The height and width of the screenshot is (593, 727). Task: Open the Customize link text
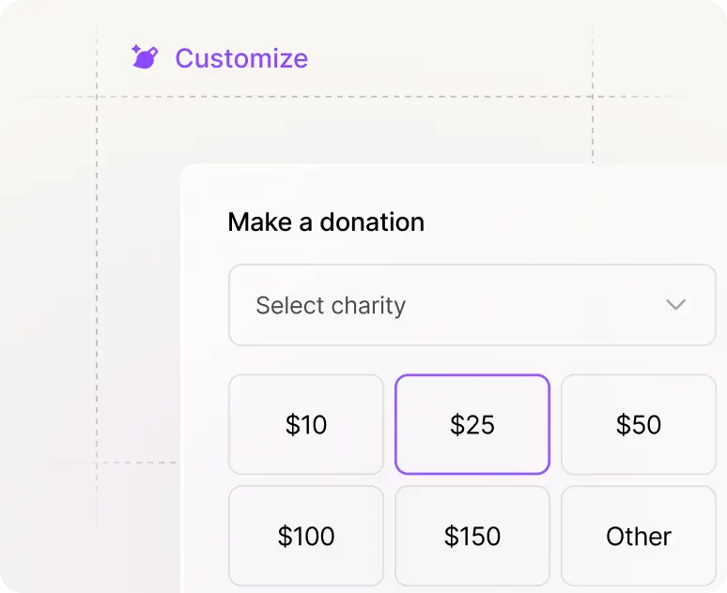tap(240, 58)
